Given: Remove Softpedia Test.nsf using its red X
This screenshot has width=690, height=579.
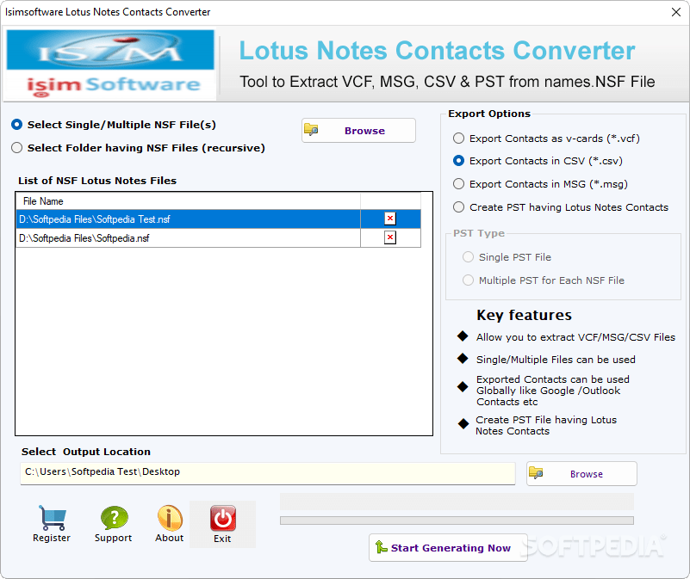Looking at the screenshot, I should point(389,219).
